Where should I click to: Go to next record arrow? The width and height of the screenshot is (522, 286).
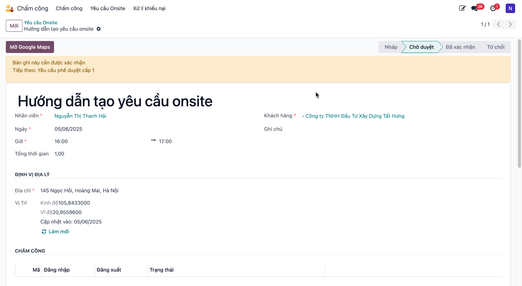point(510,24)
